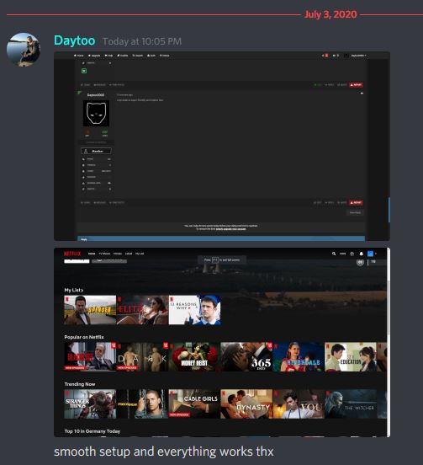Open the KIDS section link in Netflix
This screenshot has height=465, width=423.
click(342, 254)
